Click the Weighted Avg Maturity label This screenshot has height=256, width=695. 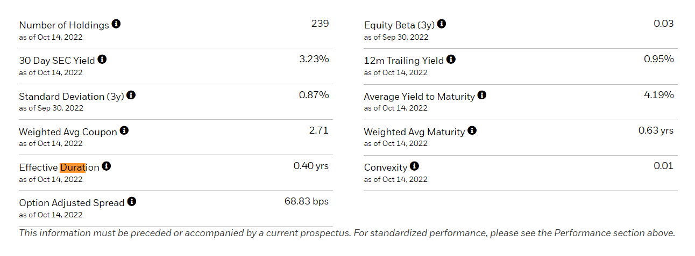point(414,131)
